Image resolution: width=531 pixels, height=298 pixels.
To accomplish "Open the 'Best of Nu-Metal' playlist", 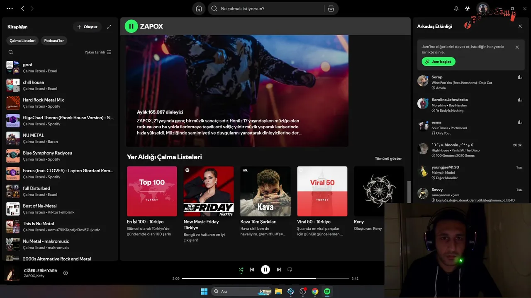I will pos(61,209).
